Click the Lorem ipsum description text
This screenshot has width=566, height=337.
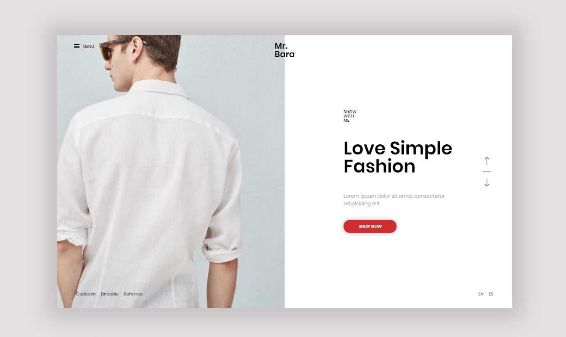coord(394,200)
